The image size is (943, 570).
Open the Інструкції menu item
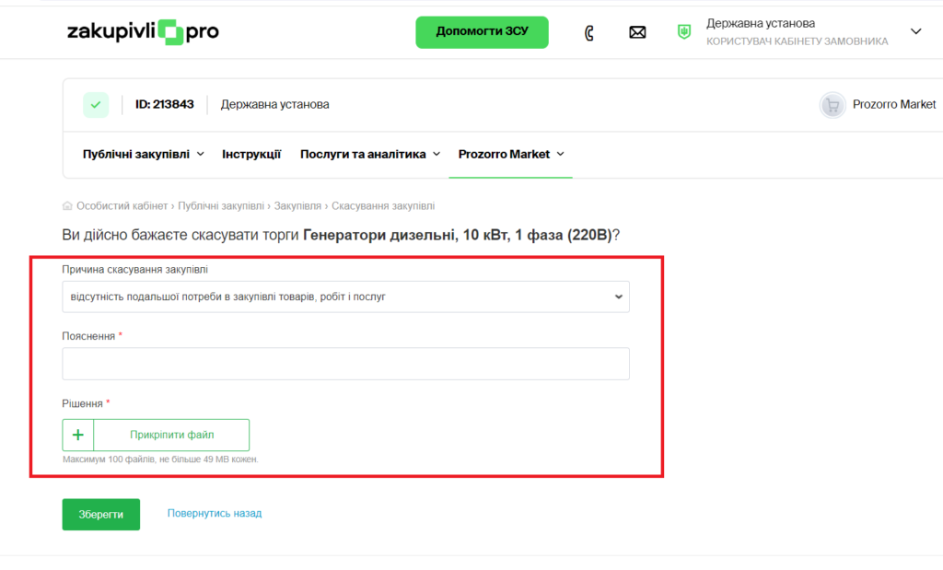click(251, 155)
